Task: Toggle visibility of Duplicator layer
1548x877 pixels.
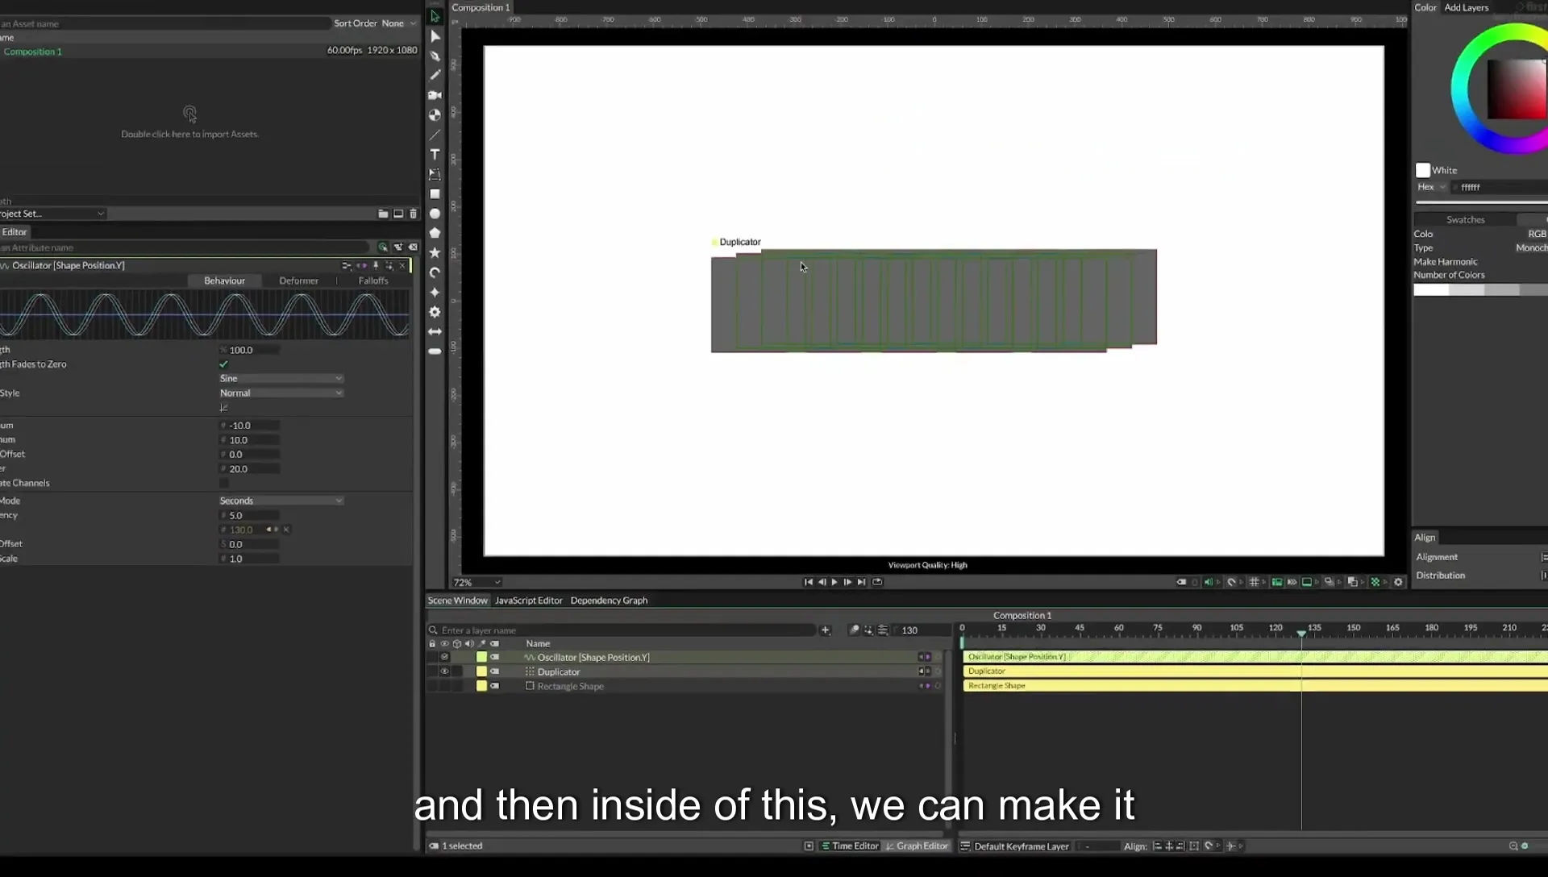Action: pos(444,671)
